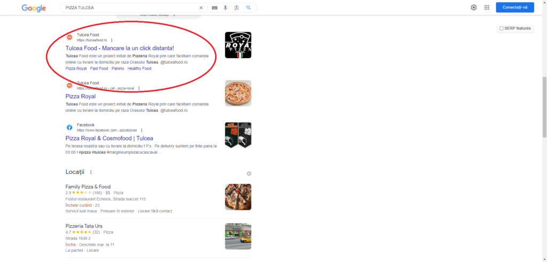The height and width of the screenshot is (262, 547).
Task: Click the second Tulcea Food favicon
Action: (70, 85)
